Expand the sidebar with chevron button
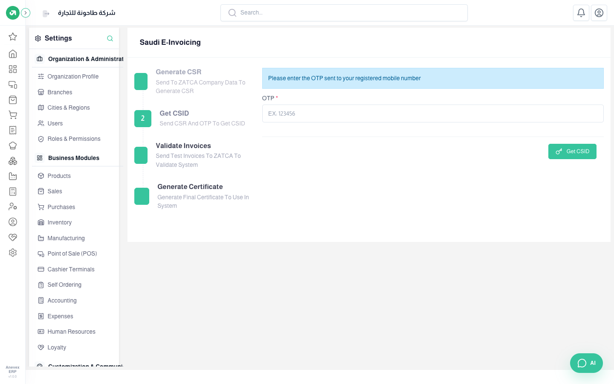The width and height of the screenshot is (614, 384). pos(26,13)
